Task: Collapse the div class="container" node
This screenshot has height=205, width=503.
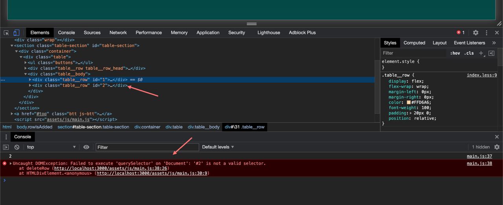Action: click(17, 51)
